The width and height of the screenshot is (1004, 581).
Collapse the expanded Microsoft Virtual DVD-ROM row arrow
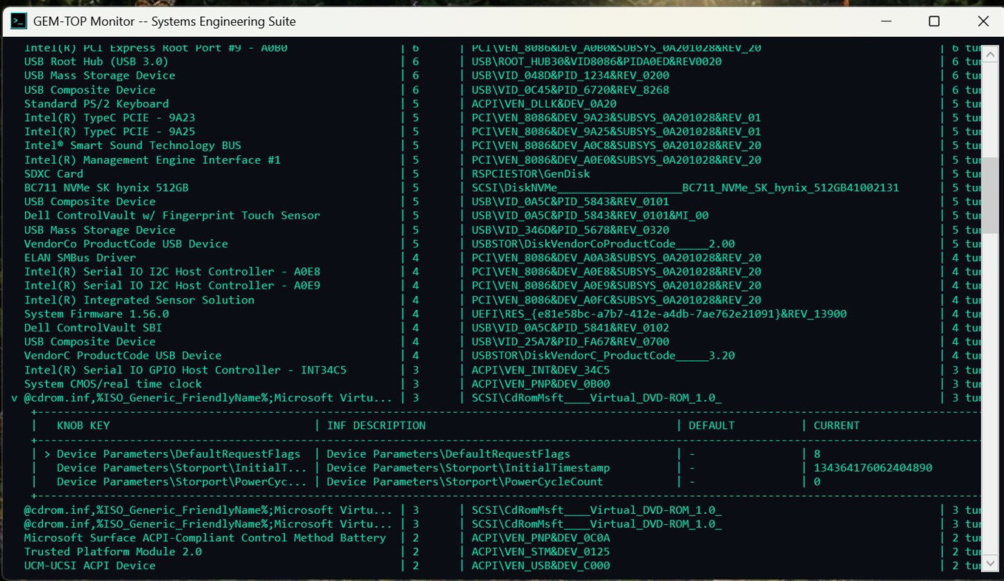point(15,398)
